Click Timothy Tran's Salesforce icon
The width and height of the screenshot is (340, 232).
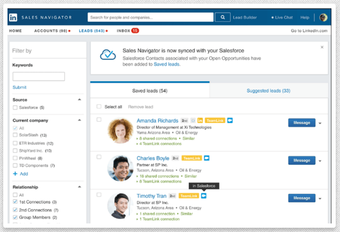pos(203,196)
